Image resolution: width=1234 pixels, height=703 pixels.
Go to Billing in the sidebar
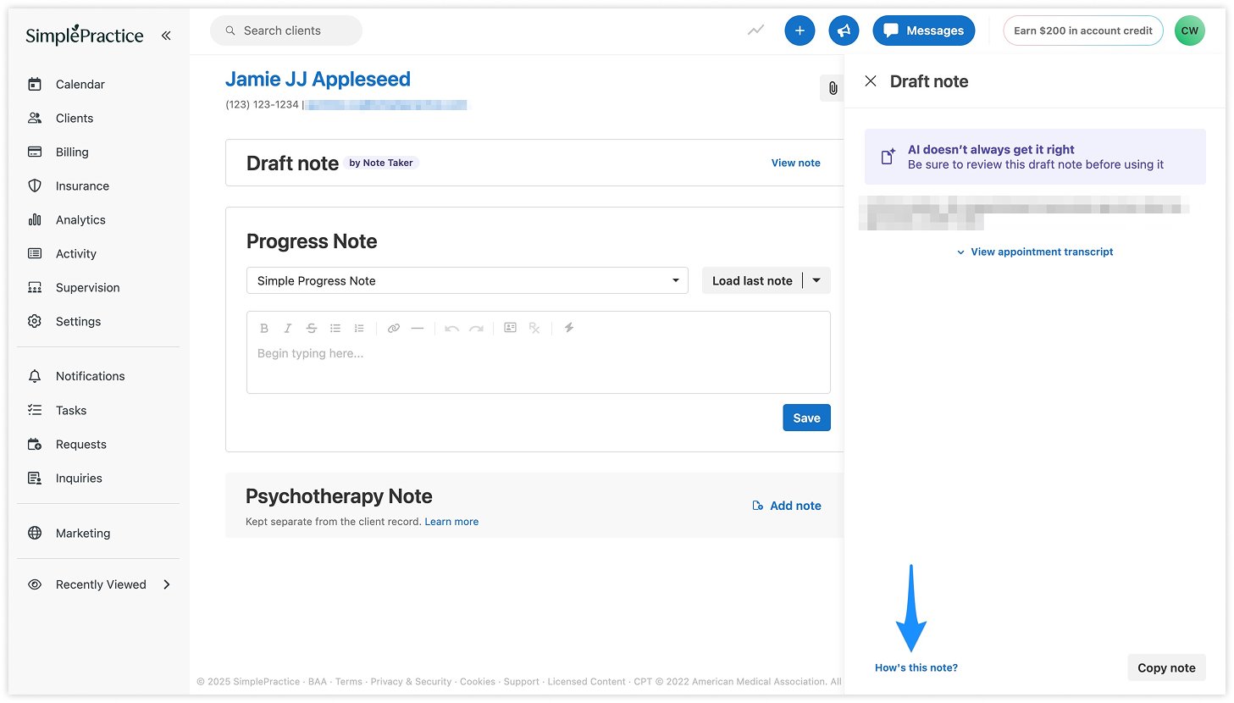coord(72,152)
